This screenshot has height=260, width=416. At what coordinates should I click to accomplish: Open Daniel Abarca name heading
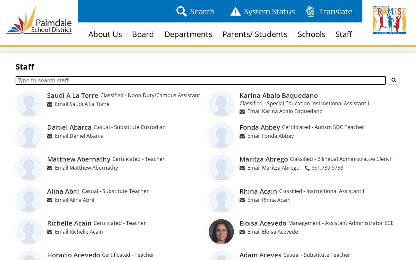pyautogui.click(x=69, y=127)
